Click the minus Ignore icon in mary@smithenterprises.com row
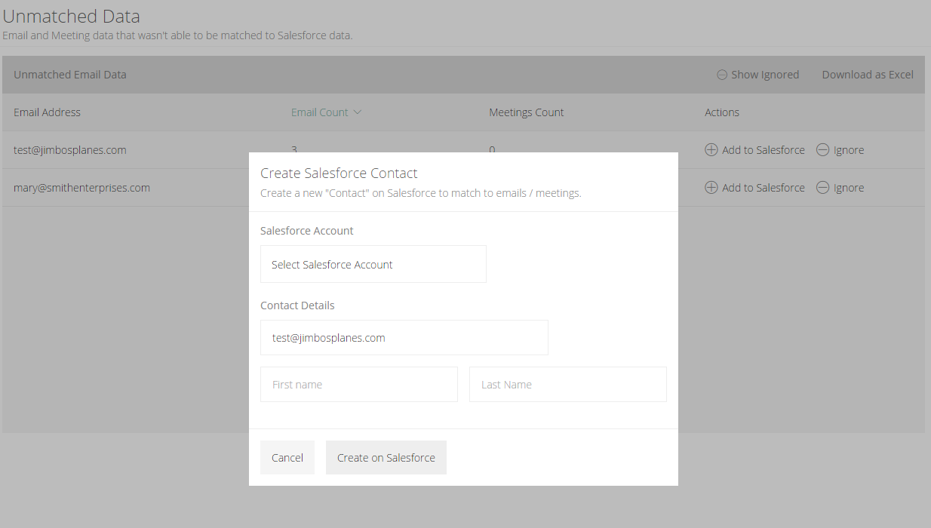Screen dimensions: 931x528 [822, 188]
